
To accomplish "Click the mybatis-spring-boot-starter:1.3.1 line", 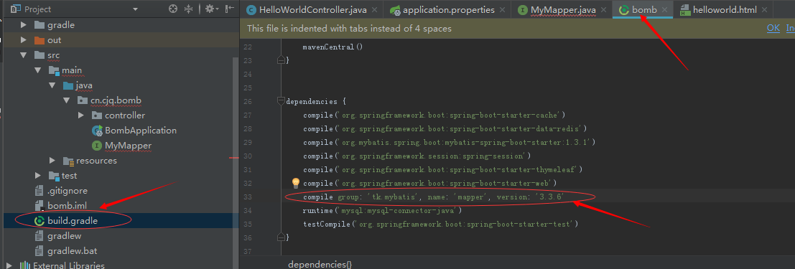I will (x=450, y=142).
